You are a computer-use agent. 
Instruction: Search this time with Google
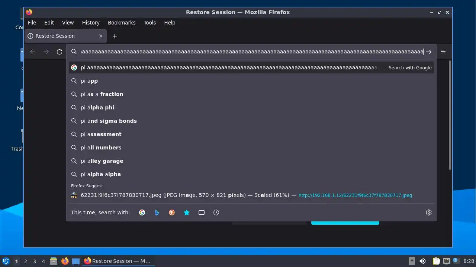pos(142,212)
